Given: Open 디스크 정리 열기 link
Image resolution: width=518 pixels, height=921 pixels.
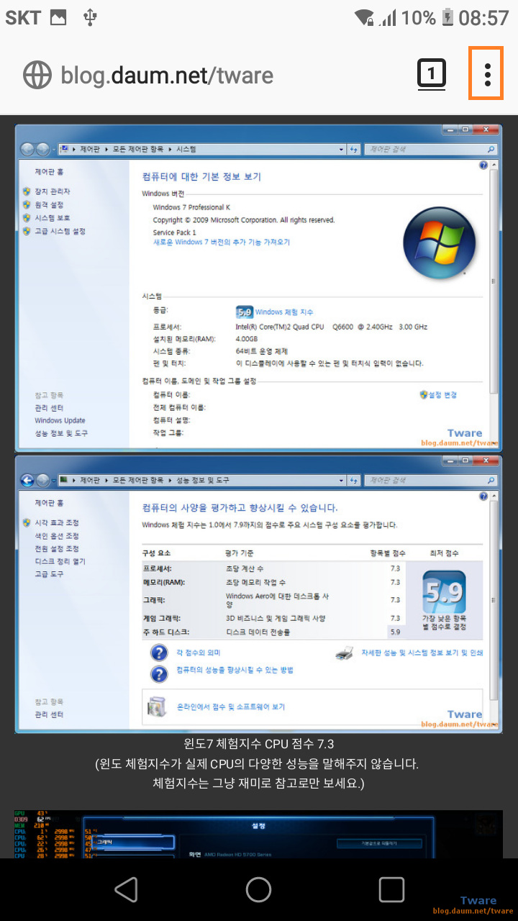Looking at the screenshot, I should click(60, 561).
